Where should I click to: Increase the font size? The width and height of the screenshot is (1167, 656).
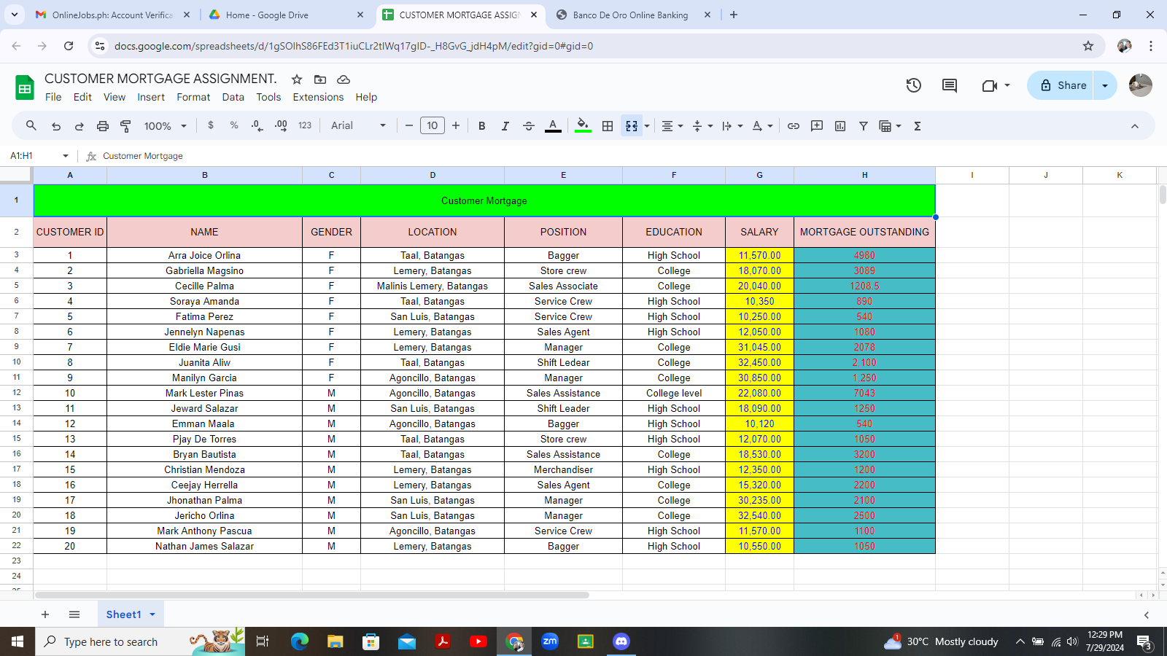pos(456,126)
